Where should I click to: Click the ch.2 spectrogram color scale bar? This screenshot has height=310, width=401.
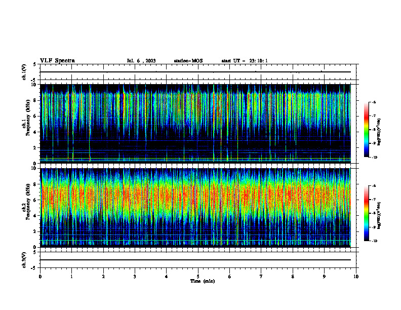coord(366,213)
